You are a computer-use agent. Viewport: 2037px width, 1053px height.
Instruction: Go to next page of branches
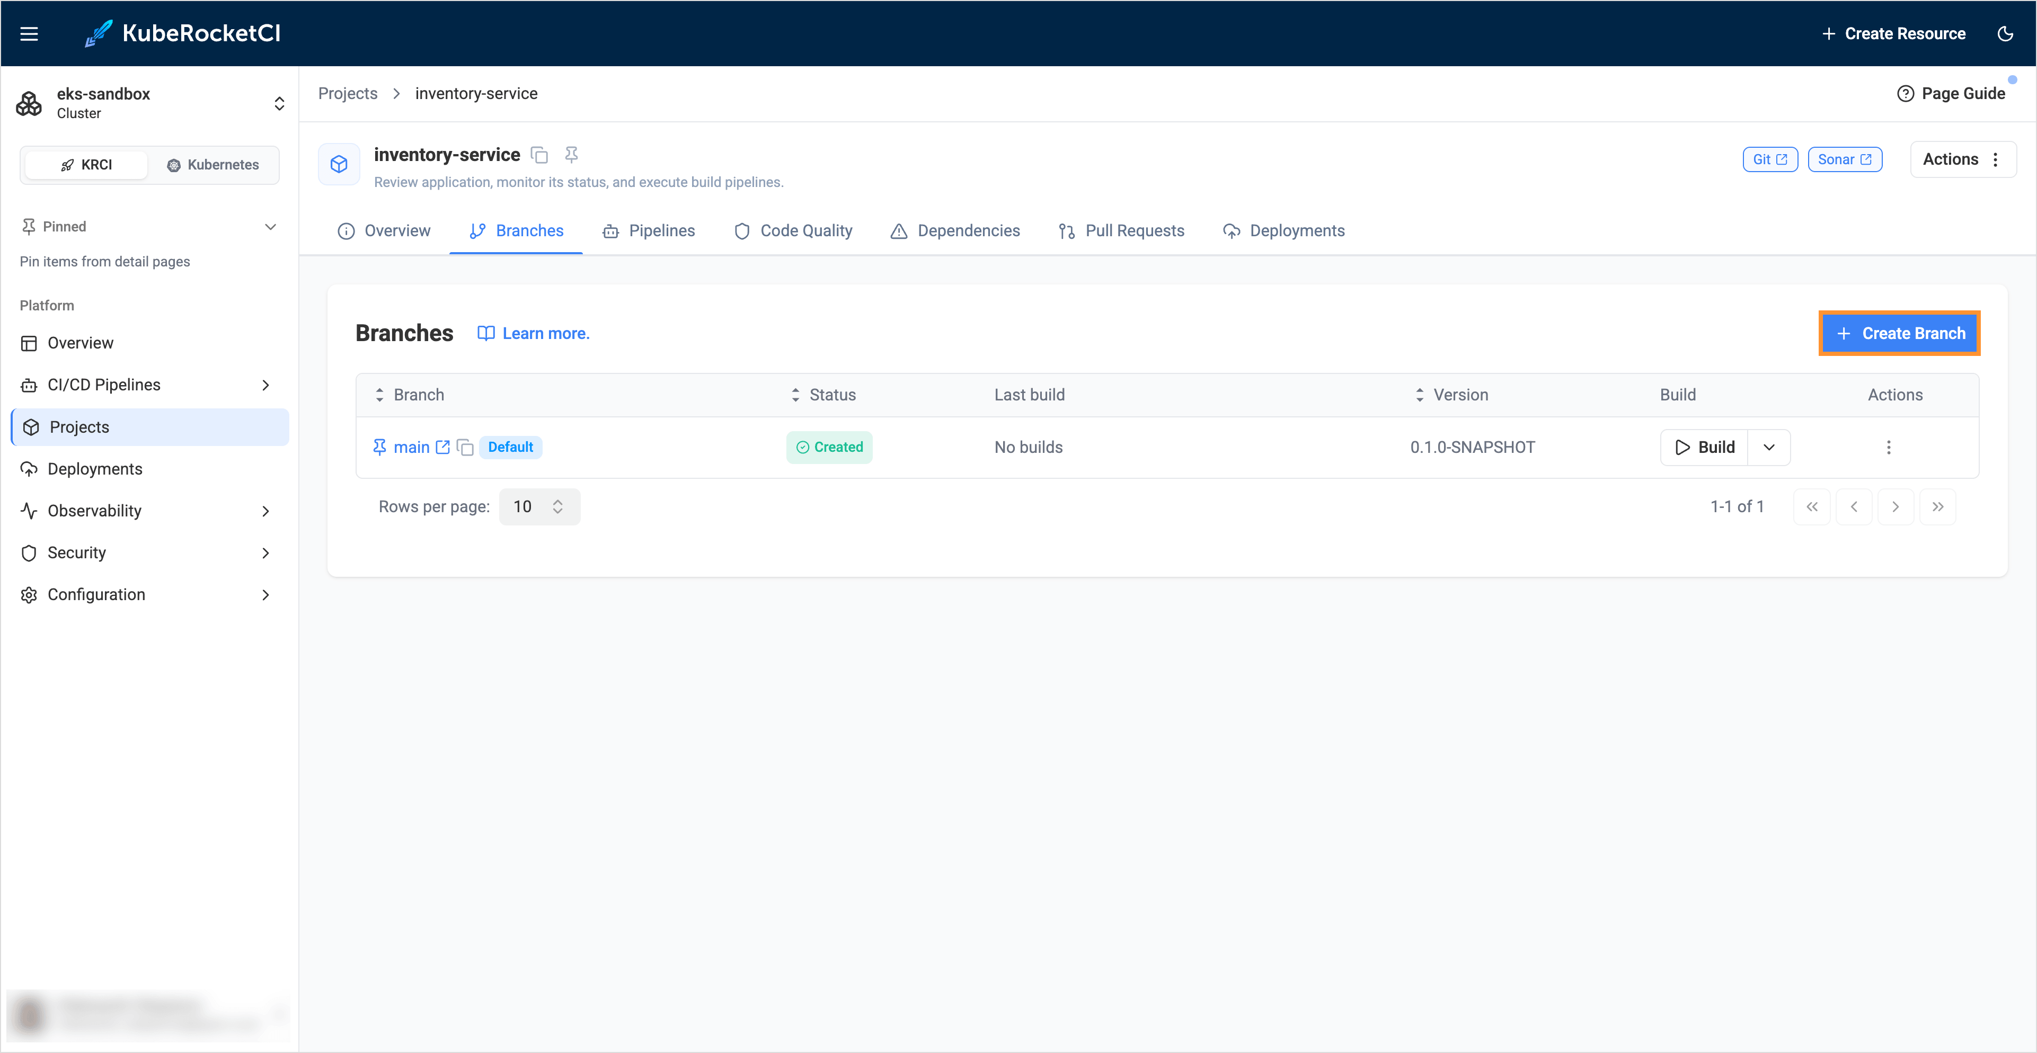1896,507
